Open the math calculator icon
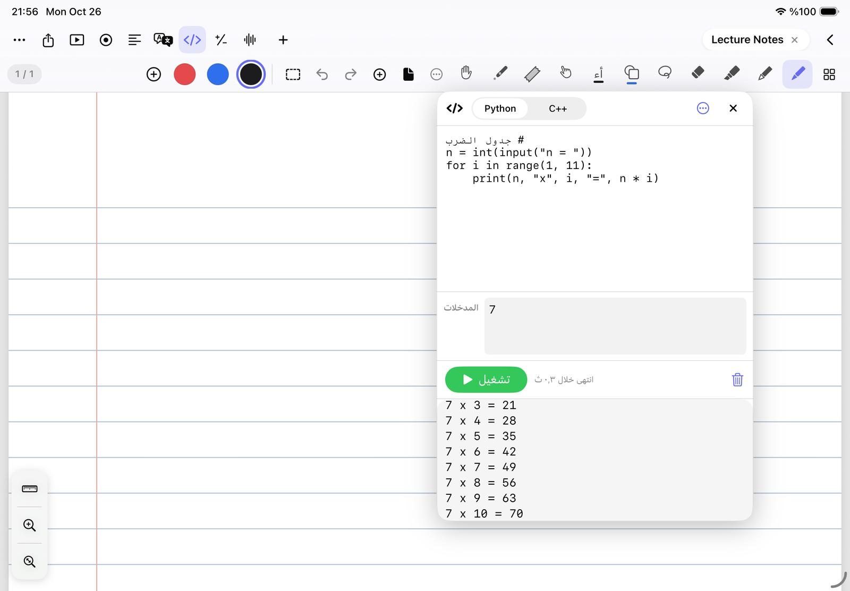Viewport: 850px width, 591px height. pyautogui.click(x=221, y=40)
